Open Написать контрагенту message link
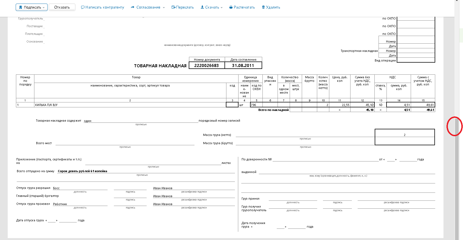The width and height of the screenshot is (463, 240). coord(103,7)
